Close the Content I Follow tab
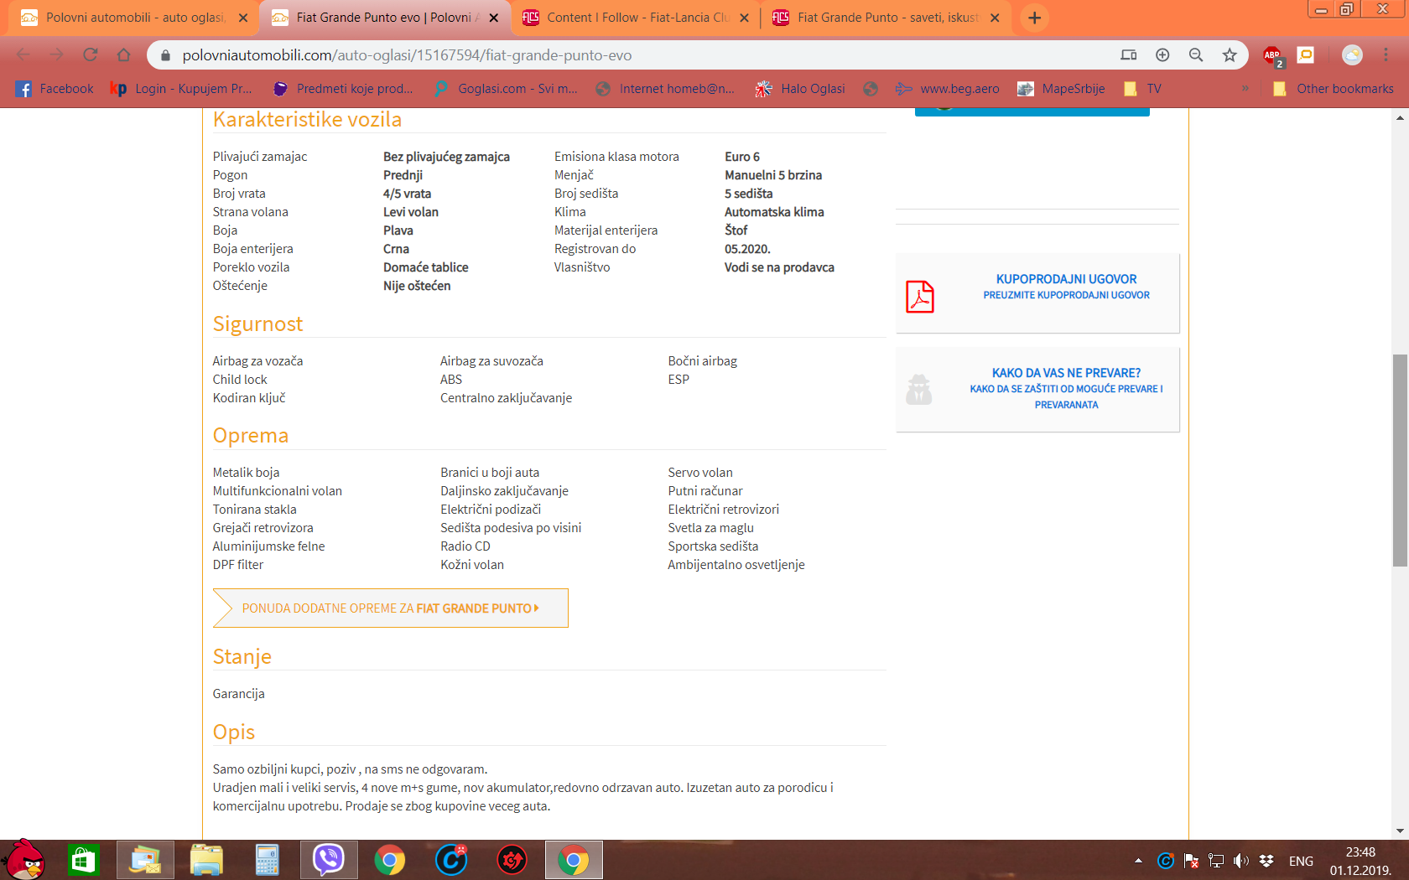1409x880 pixels. (744, 18)
